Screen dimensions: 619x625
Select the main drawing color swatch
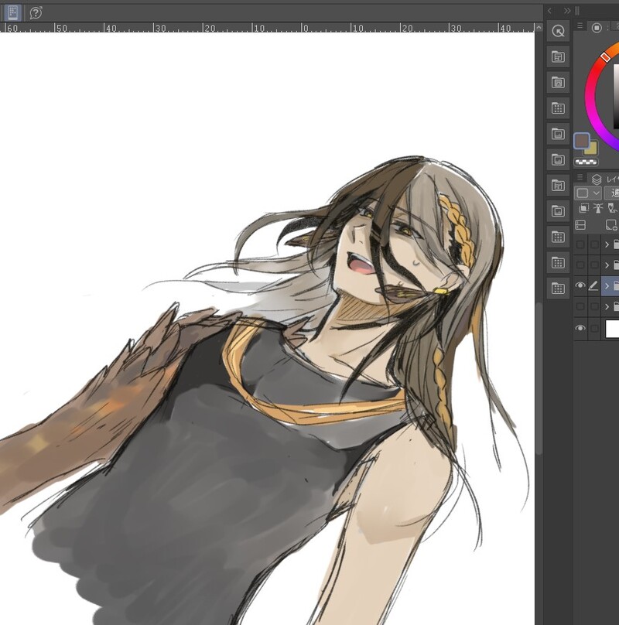pos(582,141)
